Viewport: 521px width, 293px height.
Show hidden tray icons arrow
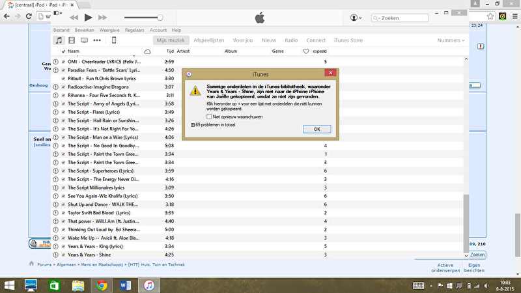431,286
